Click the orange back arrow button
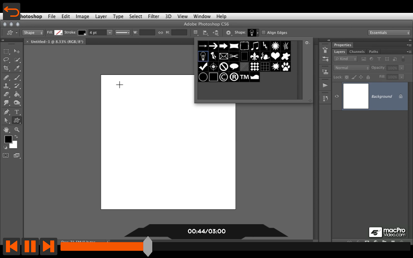This screenshot has width=413, height=258. pyautogui.click(x=12, y=12)
